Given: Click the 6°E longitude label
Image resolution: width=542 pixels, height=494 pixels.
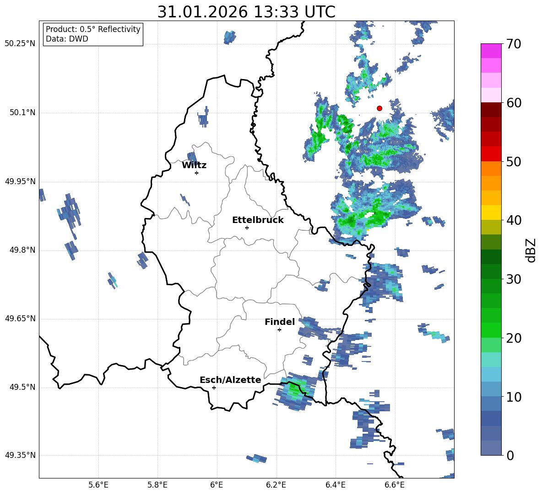Looking at the screenshot, I should tap(217, 485).
